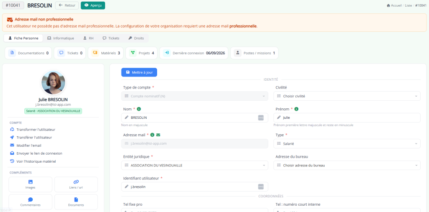The image size is (429, 212).
Task: Click the Modifier l'email envelope icon
Action: coord(12,146)
